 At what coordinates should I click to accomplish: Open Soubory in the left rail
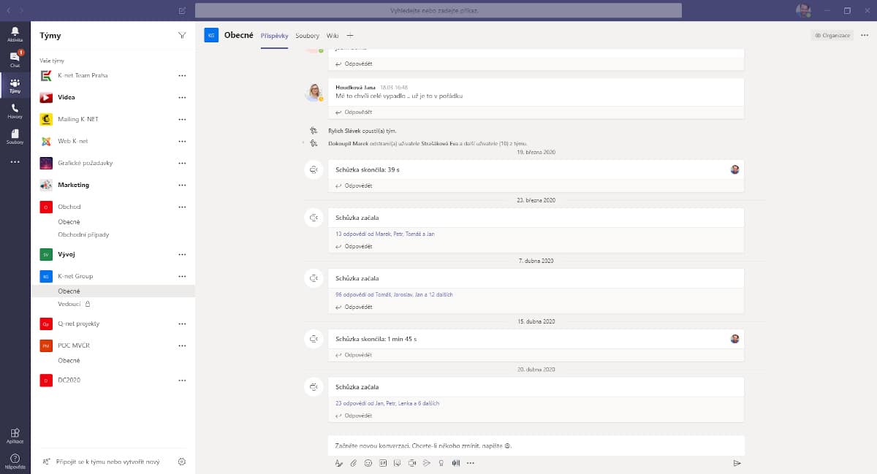pos(15,137)
